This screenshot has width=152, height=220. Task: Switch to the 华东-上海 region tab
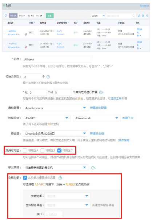(39, 16)
